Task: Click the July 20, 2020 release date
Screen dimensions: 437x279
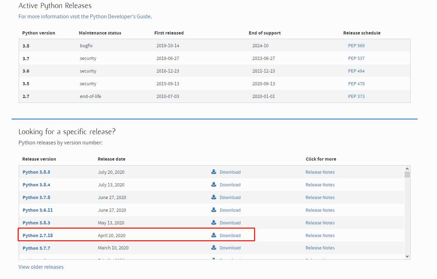Action: 111,172
